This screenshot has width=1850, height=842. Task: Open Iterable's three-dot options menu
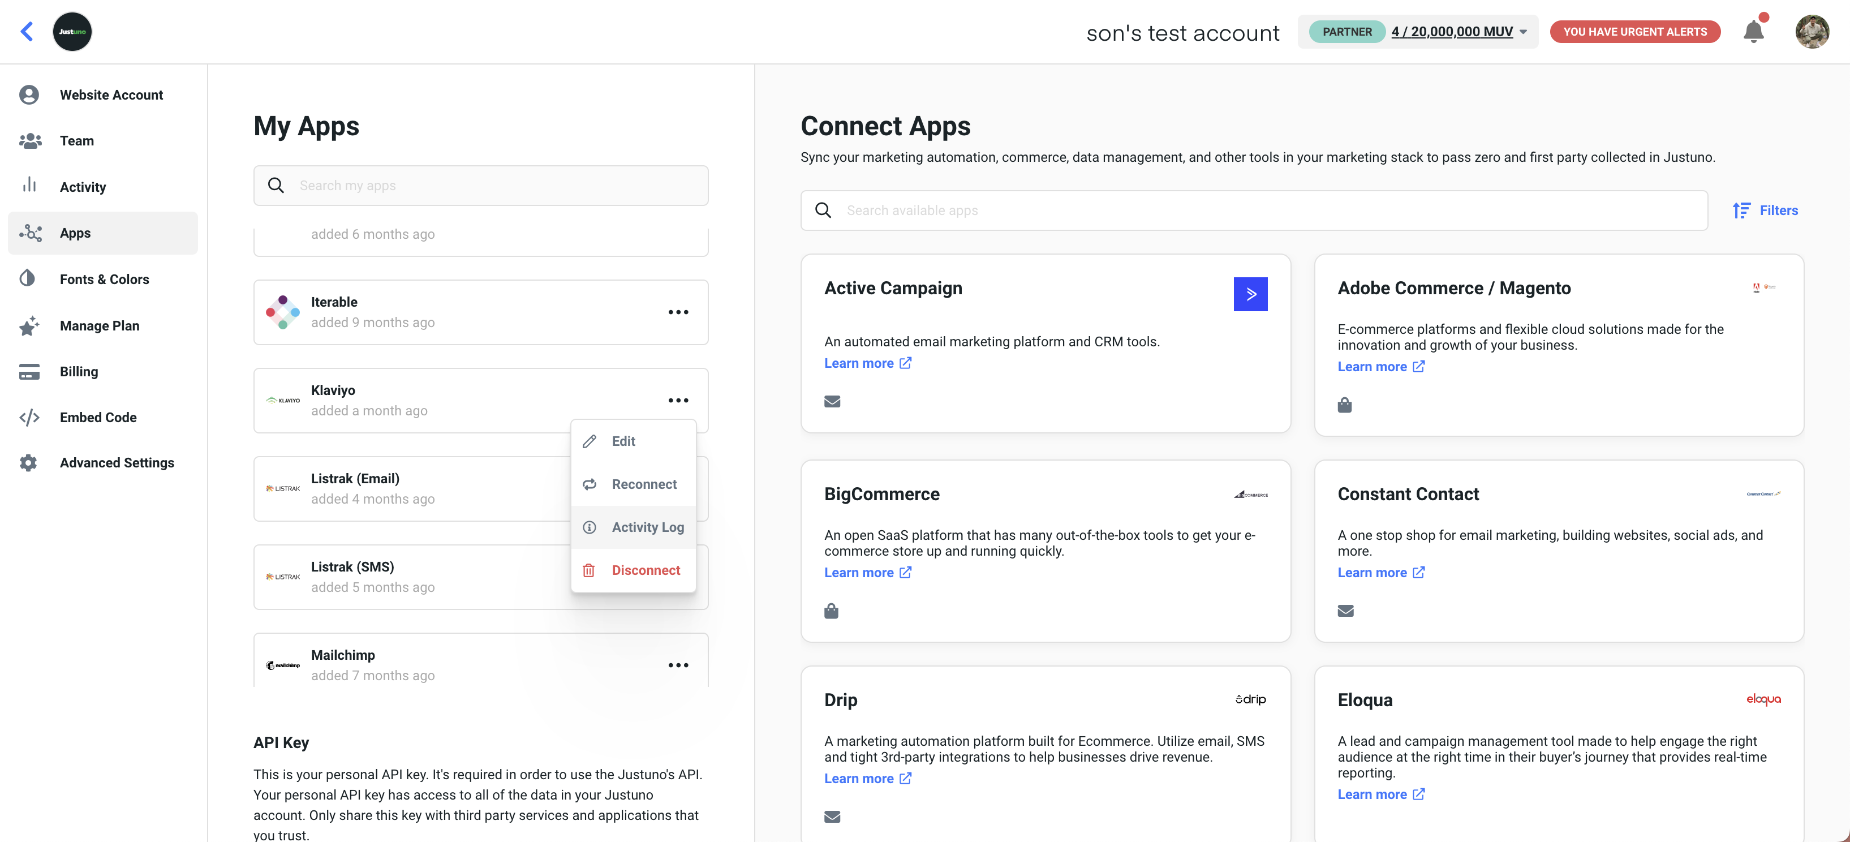(x=678, y=312)
